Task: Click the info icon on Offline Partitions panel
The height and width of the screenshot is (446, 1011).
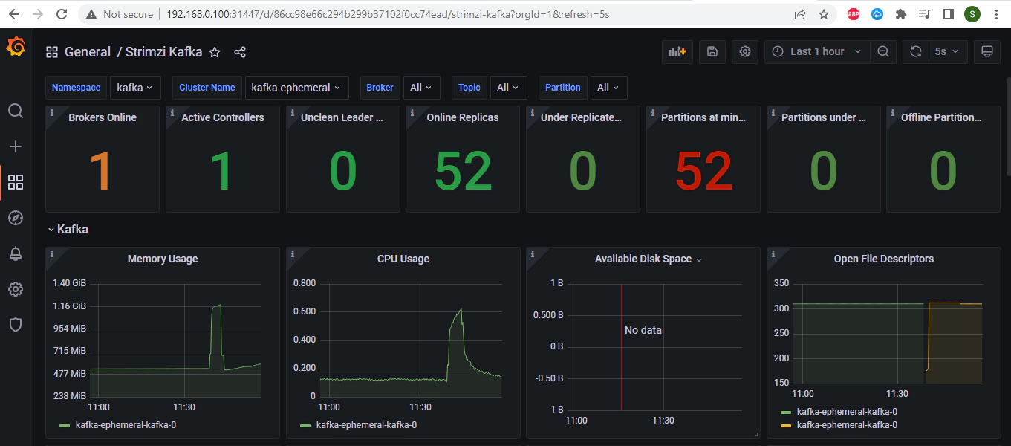Action: click(x=892, y=112)
